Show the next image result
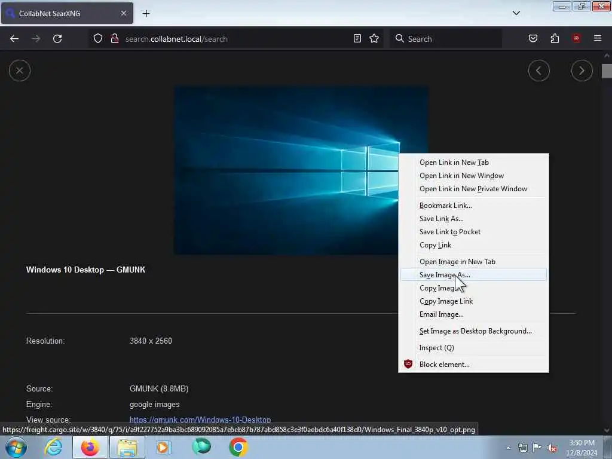The image size is (612, 459). pos(582,71)
